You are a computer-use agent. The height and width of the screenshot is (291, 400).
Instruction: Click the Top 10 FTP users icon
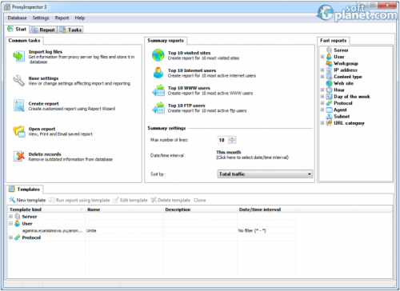coord(158,108)
